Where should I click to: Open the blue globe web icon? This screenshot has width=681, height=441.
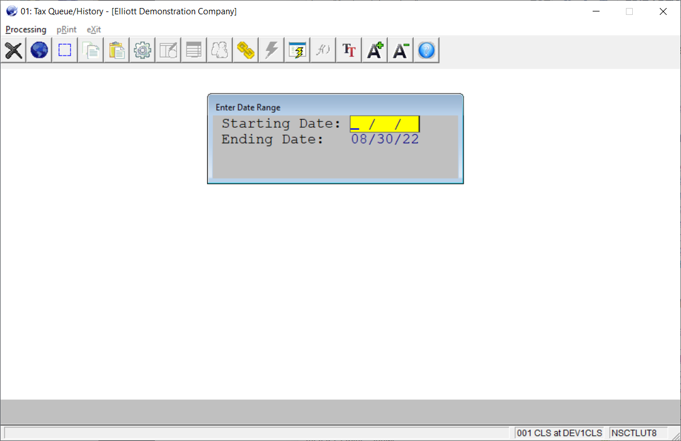[39, 50]
